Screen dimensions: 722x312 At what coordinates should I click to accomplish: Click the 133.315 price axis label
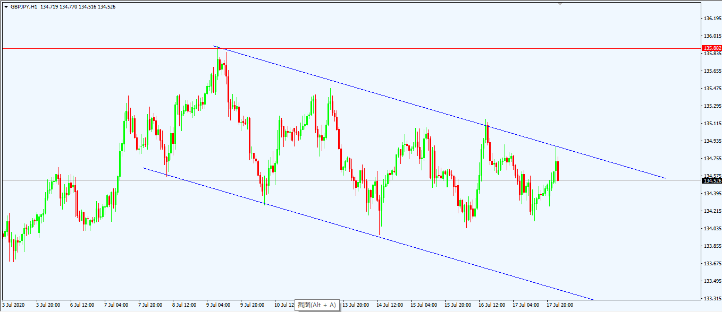point(712,299)
